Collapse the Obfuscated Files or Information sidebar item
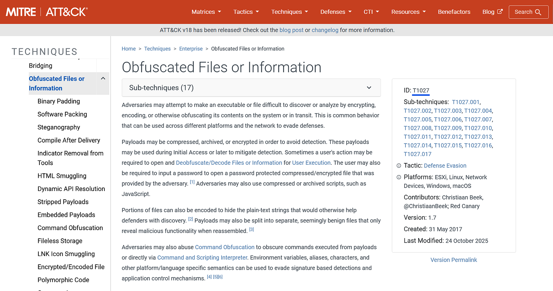The image size is (553, 291). point(103,79)
